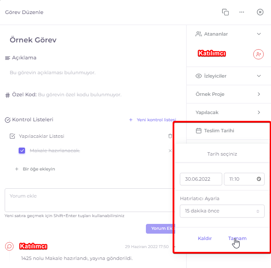
Task: Expand the Atananlar section chevron
Action: click(x=259, y=34)
